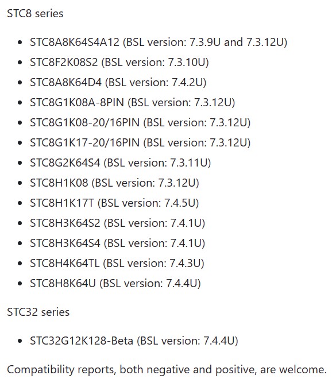The height and width of the screenshot is (379, 336).
Task: Click the STC8G1K17-20/16PIN list item
Action: (x=140, y=142)
